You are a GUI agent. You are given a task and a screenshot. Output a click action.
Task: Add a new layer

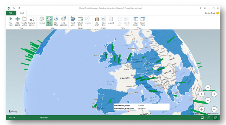tap(73, 21)
